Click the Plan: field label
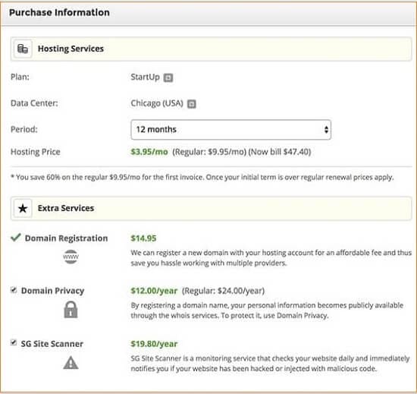The image size is (417, 394). click(x=20, y=77)
